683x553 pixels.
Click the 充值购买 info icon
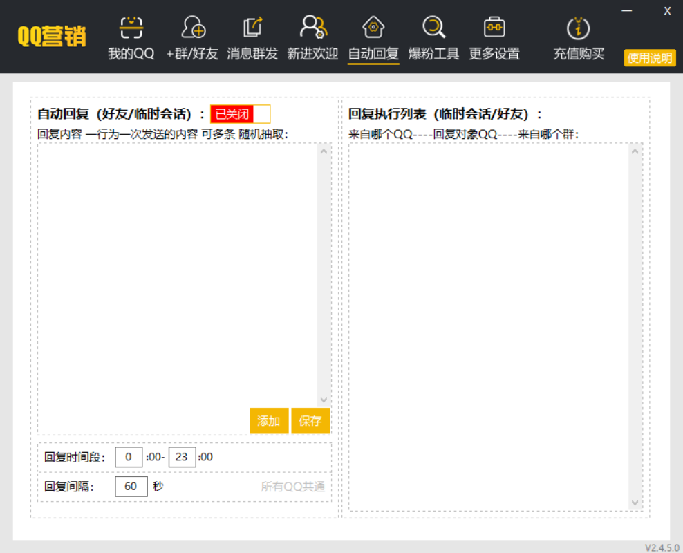pos(579,28)
